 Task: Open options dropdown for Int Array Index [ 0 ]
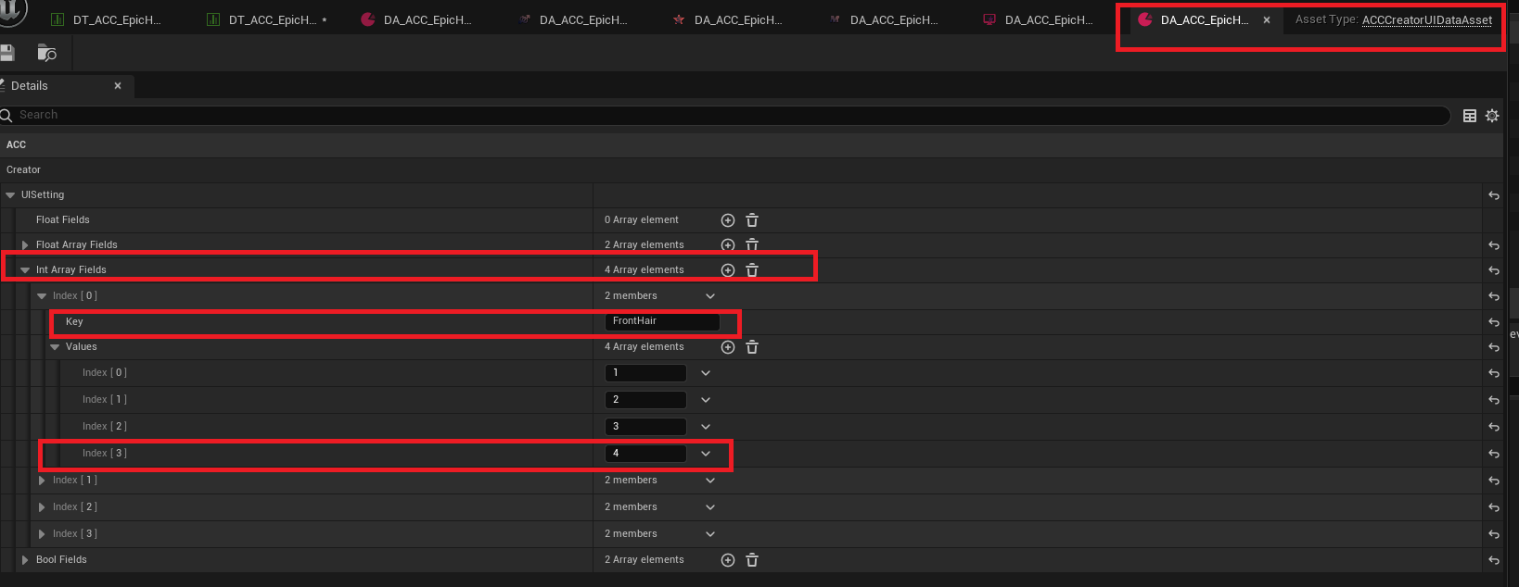(710, 296)
